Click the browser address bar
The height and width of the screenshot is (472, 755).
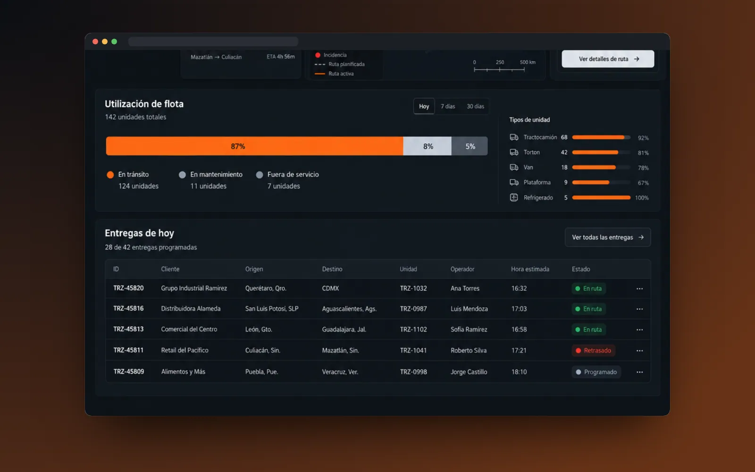(x=213, y=42)
